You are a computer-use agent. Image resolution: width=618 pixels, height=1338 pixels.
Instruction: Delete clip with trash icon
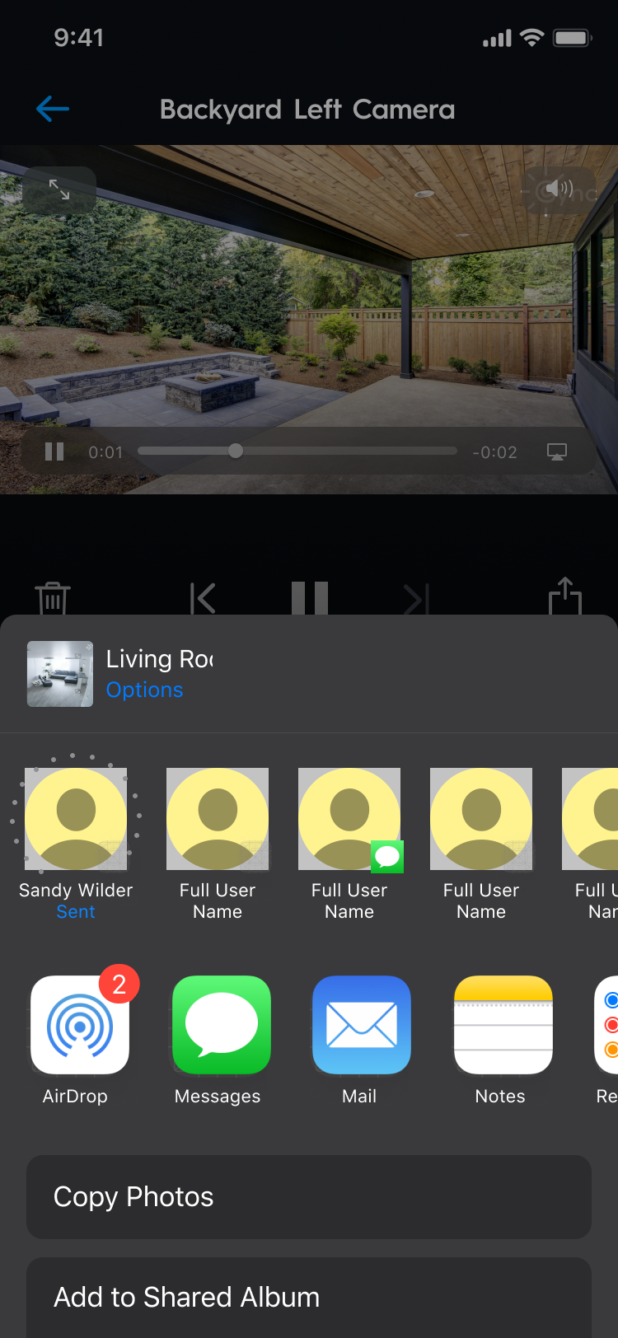53,597
